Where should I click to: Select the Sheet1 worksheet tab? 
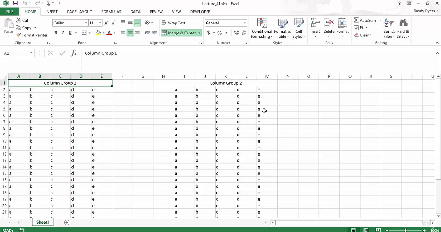pos(43,222)
